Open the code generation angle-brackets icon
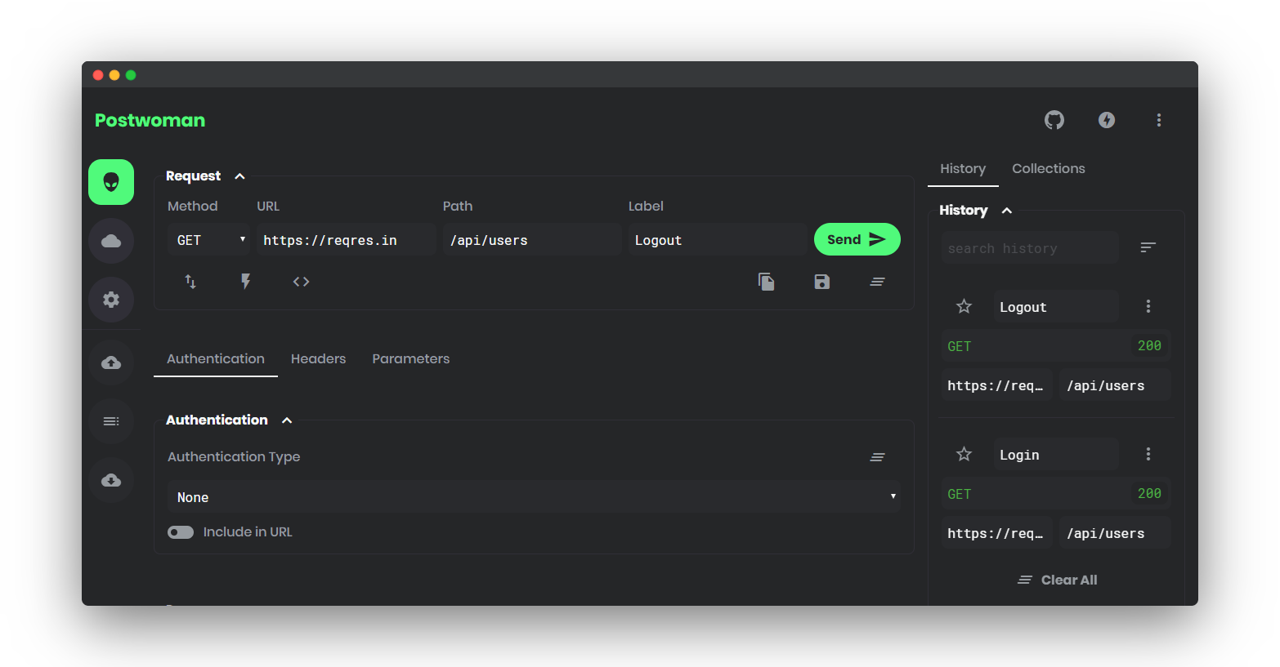 click(301, 281)
